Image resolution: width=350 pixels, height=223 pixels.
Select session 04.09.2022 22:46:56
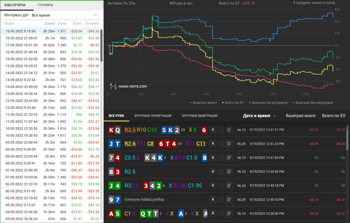tap(51, 212)
